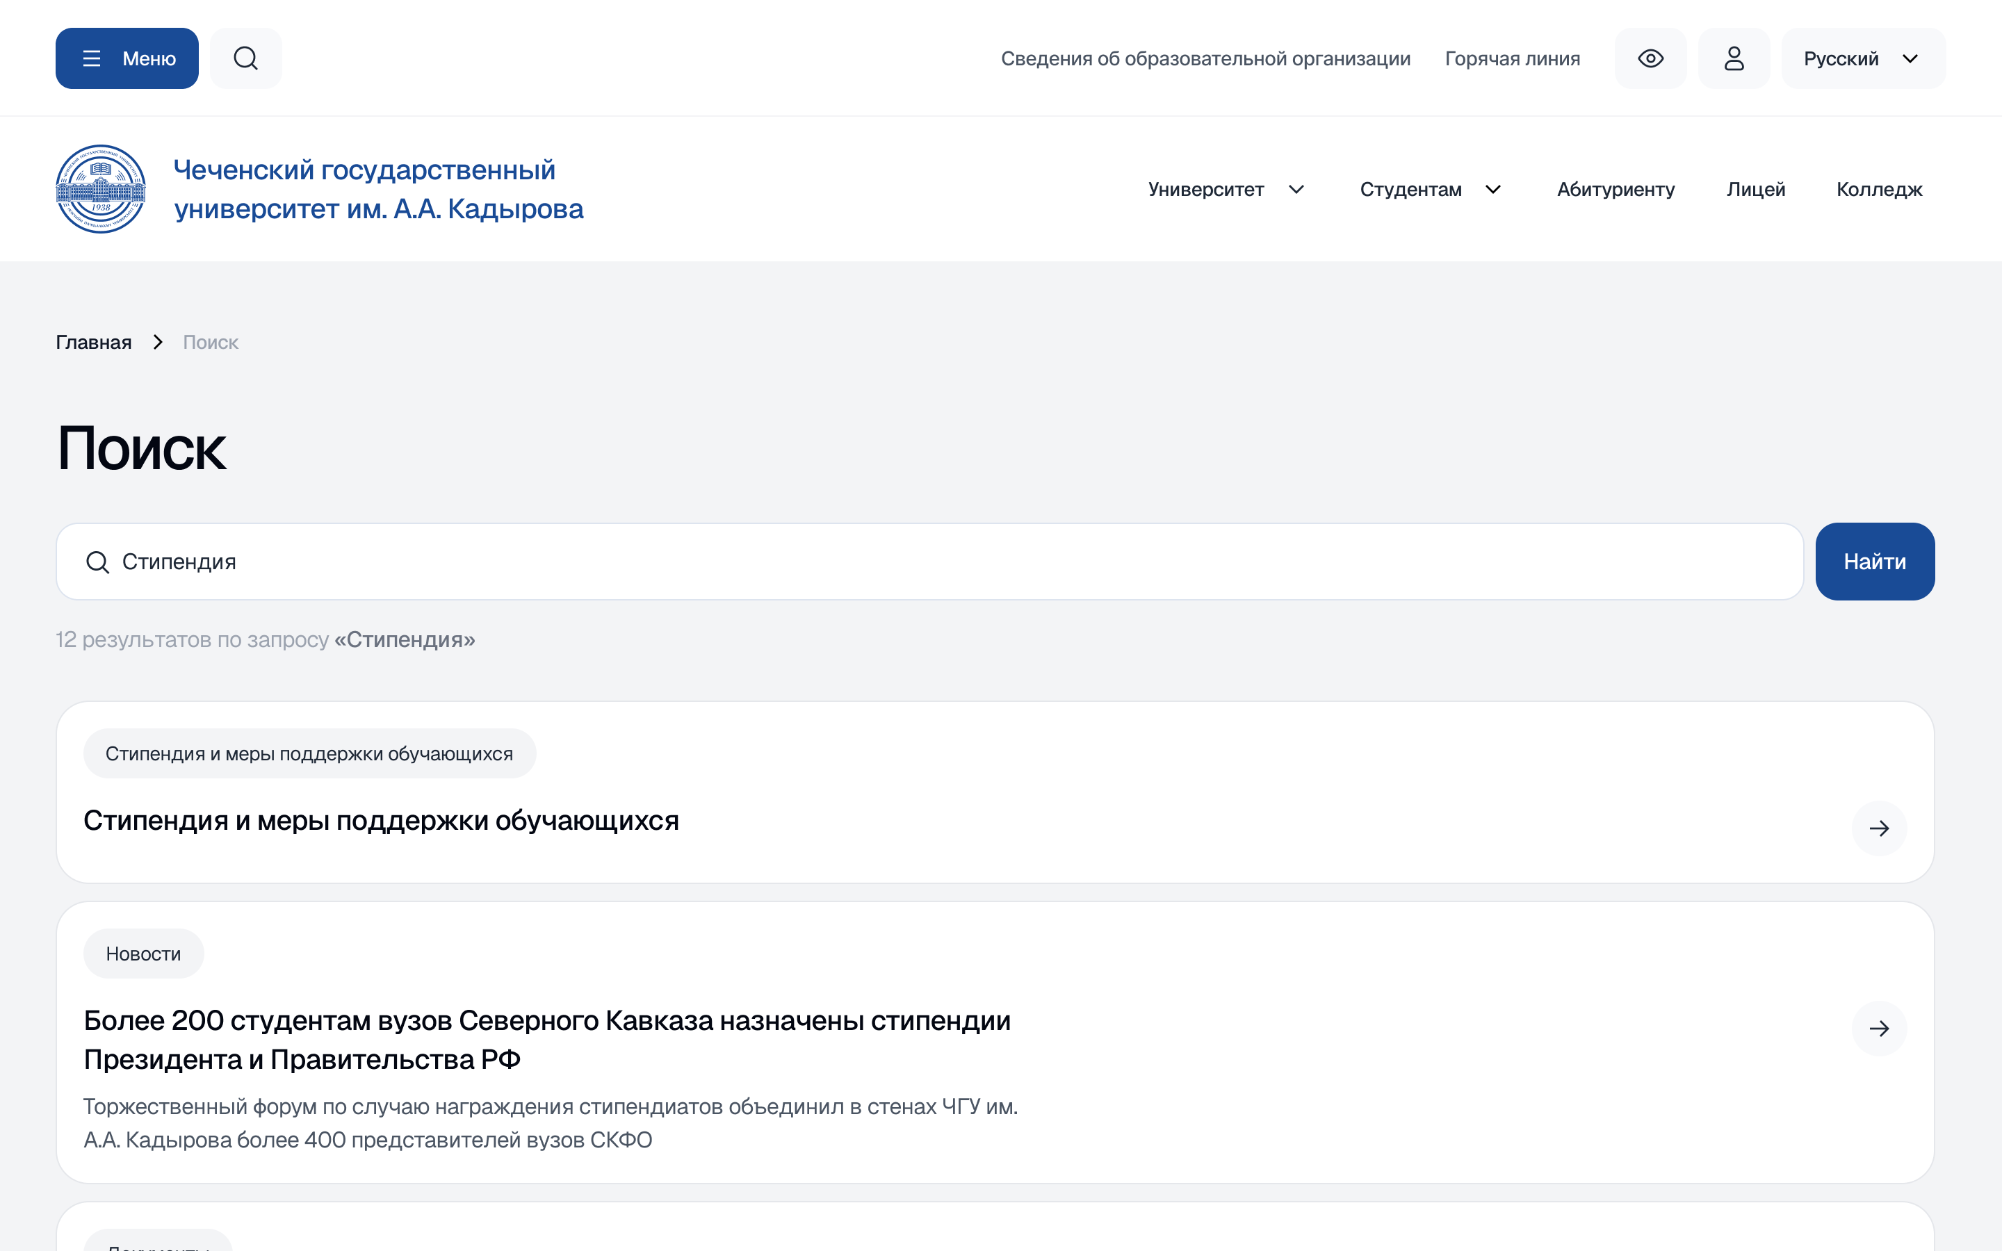This screenshot has height=1251, width=2002.
Task: Go to Главная breadcrumb
Action: [x=93, y=343]
